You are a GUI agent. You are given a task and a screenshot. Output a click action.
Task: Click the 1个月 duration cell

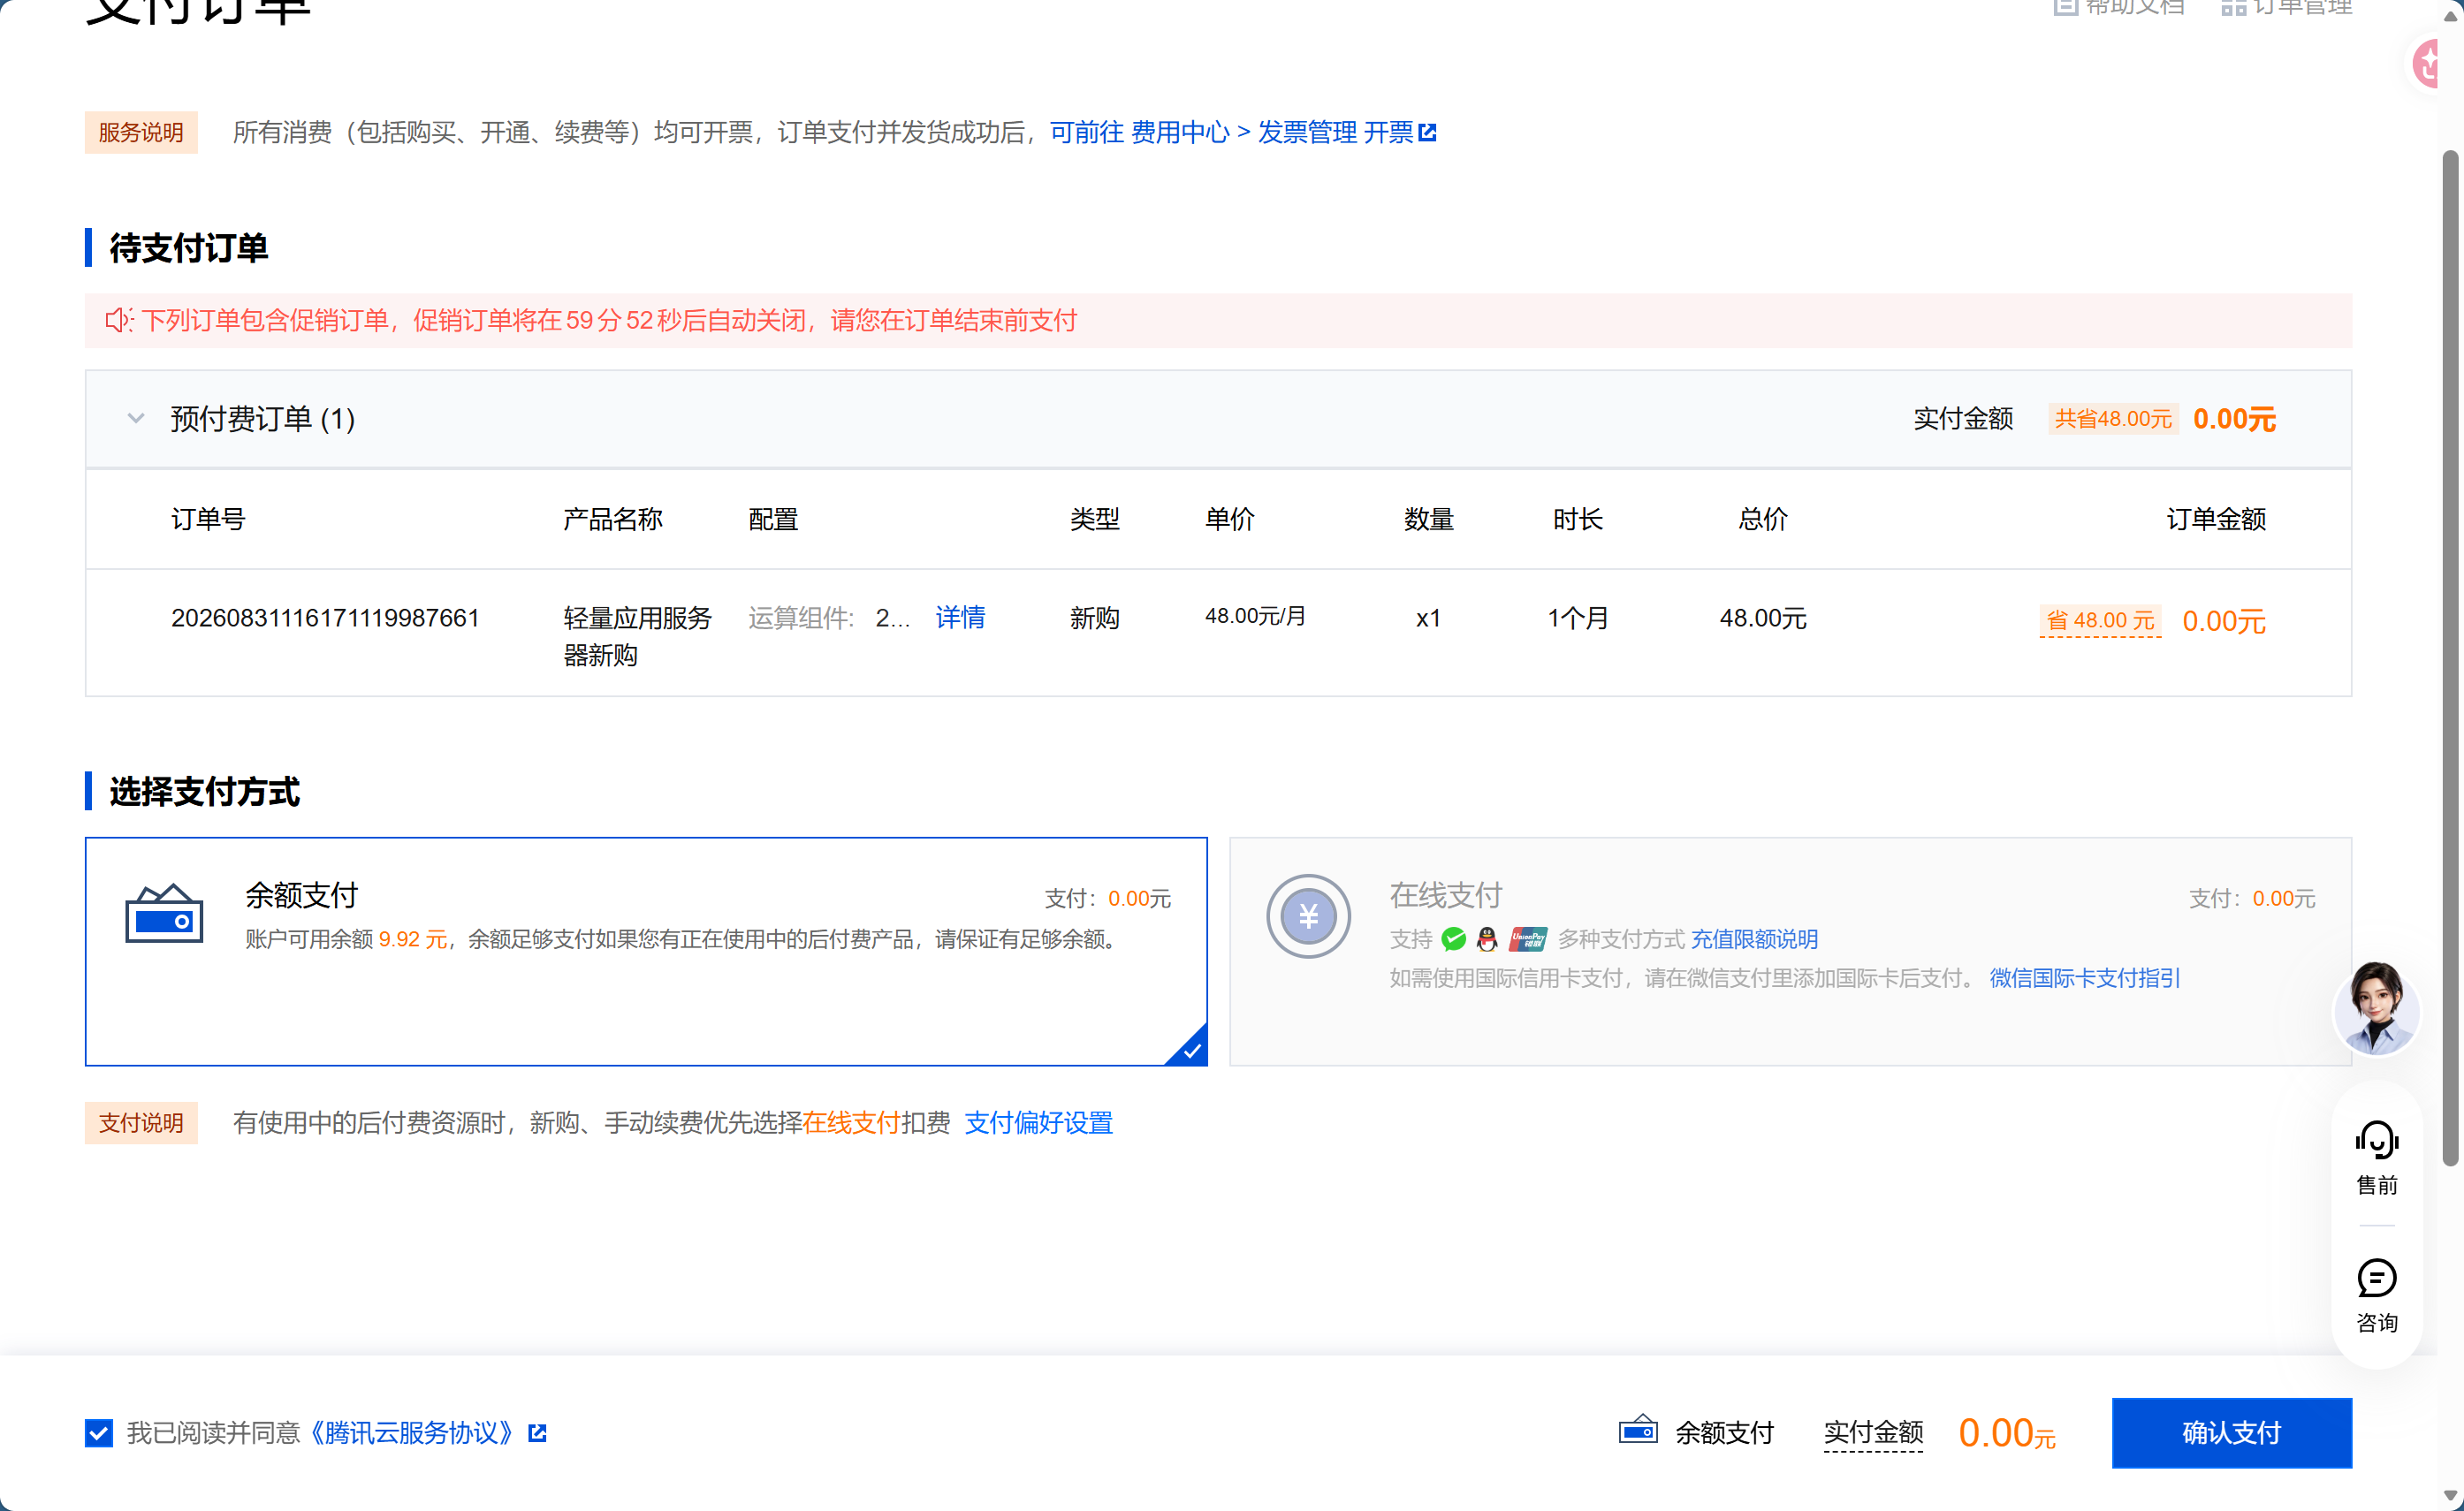(x=1578, y=617)
